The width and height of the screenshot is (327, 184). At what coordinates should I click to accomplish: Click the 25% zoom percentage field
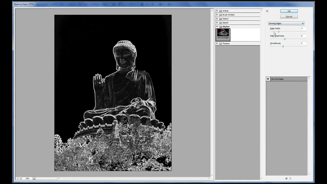pyautogui.click(x=27, y=178)
